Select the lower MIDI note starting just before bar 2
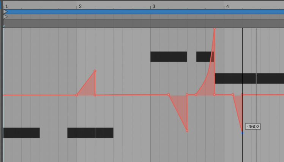Viewport: 284px width, 162px height. coord(81,133)
